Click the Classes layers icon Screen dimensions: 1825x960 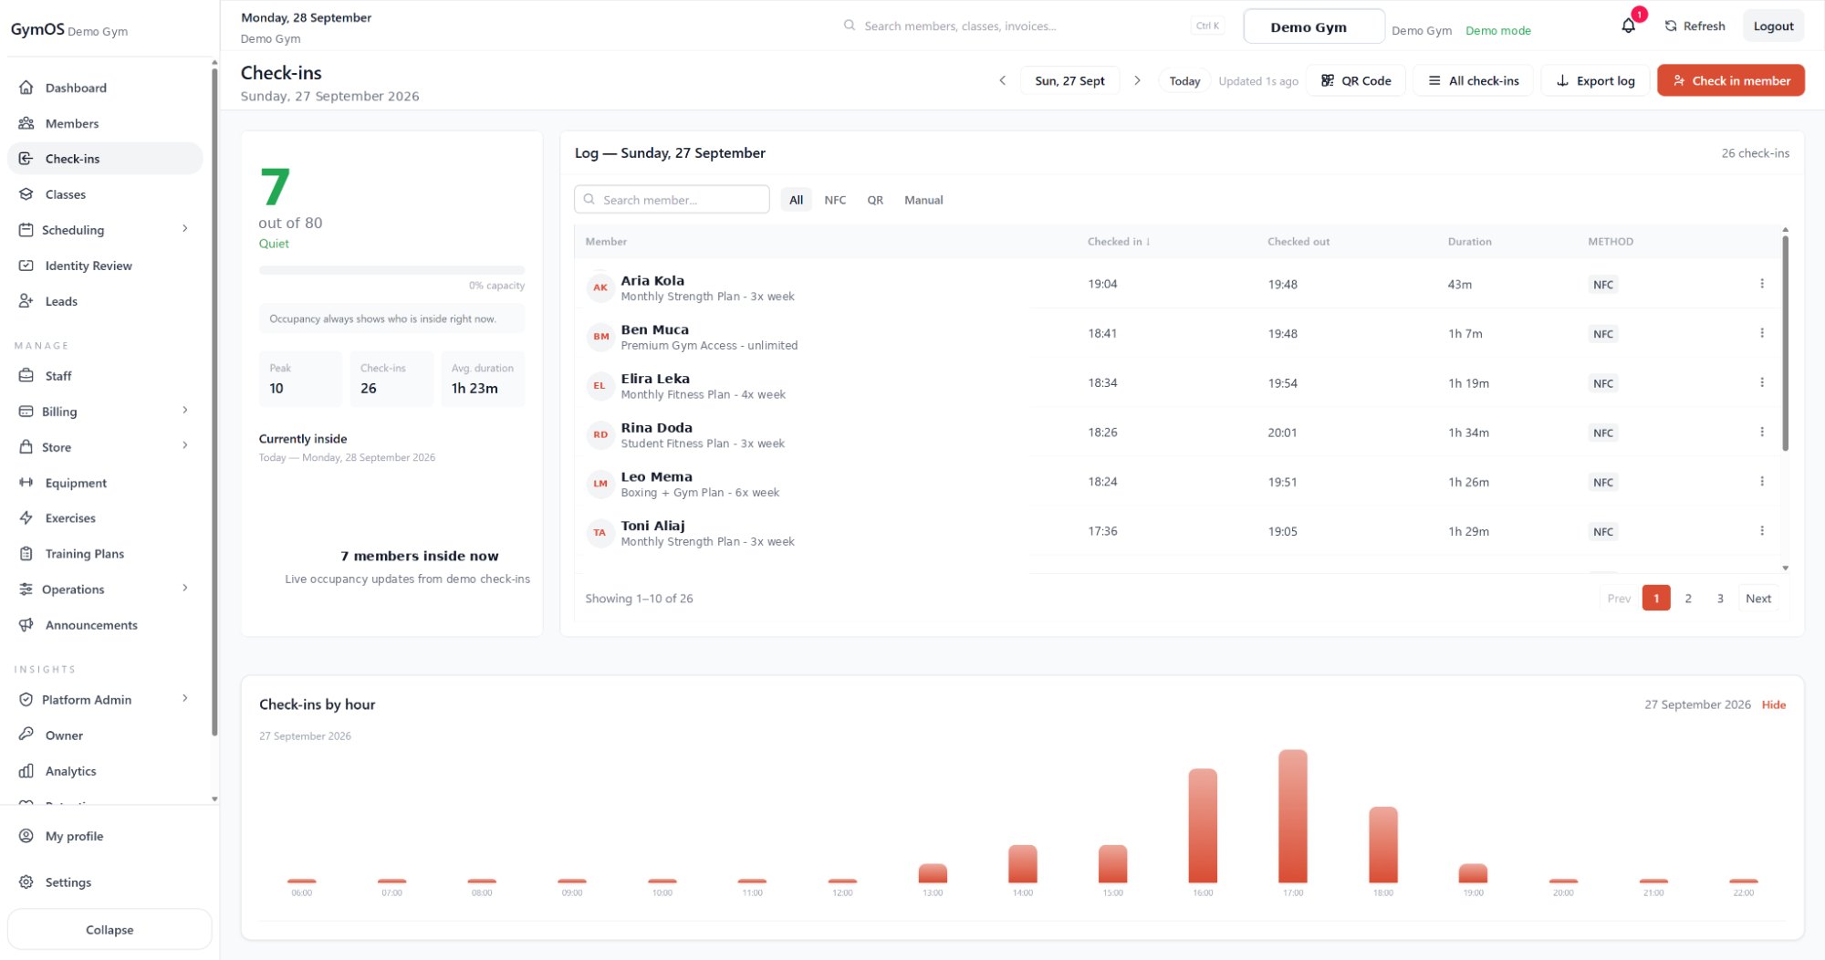click(26, 194)
